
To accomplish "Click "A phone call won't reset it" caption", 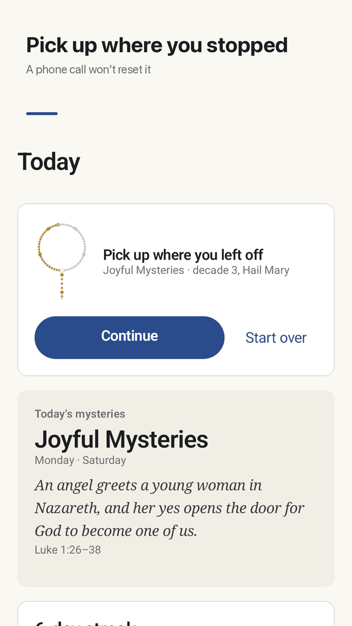I will coord(88,69).
